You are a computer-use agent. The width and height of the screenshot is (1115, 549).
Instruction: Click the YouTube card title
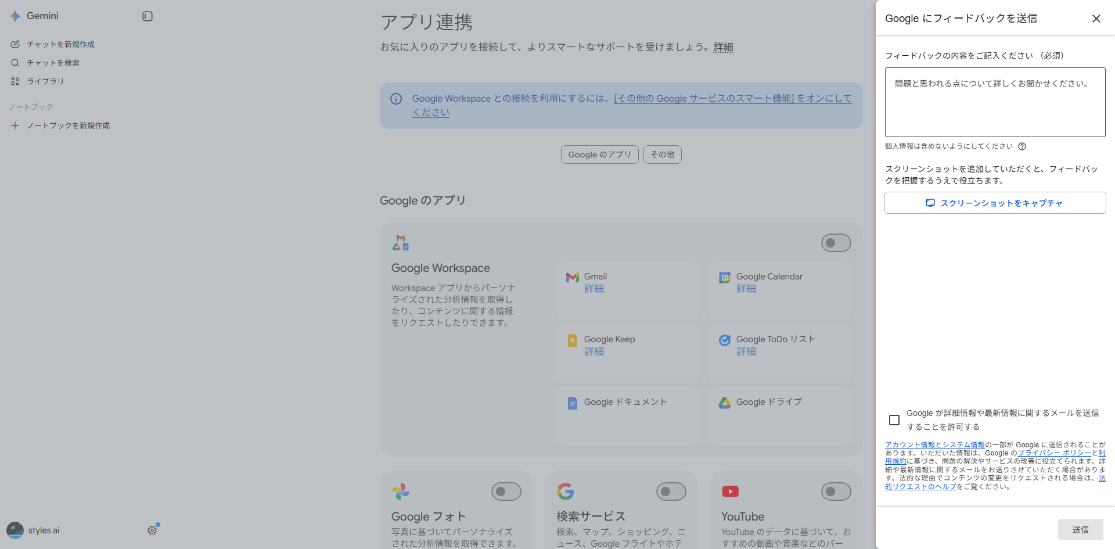(743, 516)
